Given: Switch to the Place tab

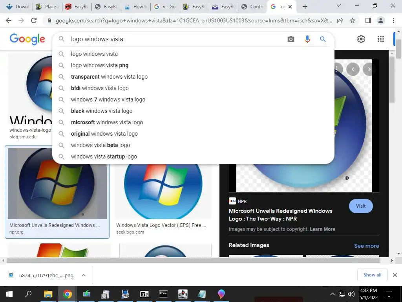Looking at the screenshot, I should 47,7.
